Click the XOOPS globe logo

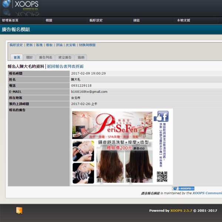pyautogui.click(x=6, y=3)
